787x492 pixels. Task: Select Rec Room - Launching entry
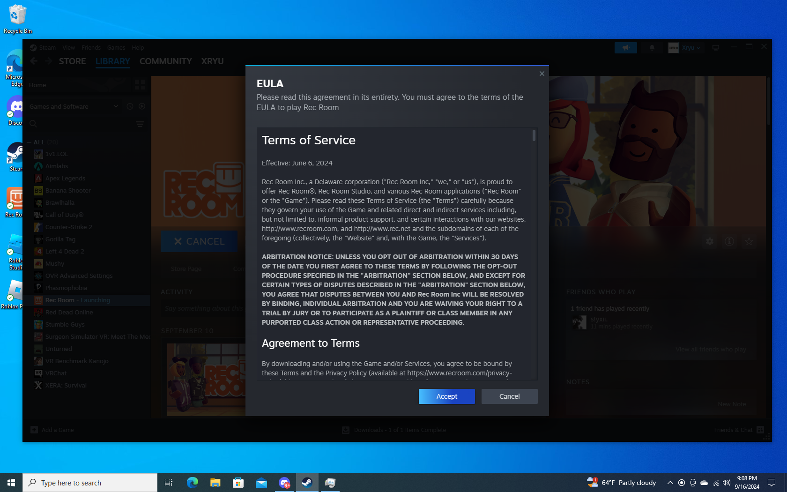click(78, 300)
